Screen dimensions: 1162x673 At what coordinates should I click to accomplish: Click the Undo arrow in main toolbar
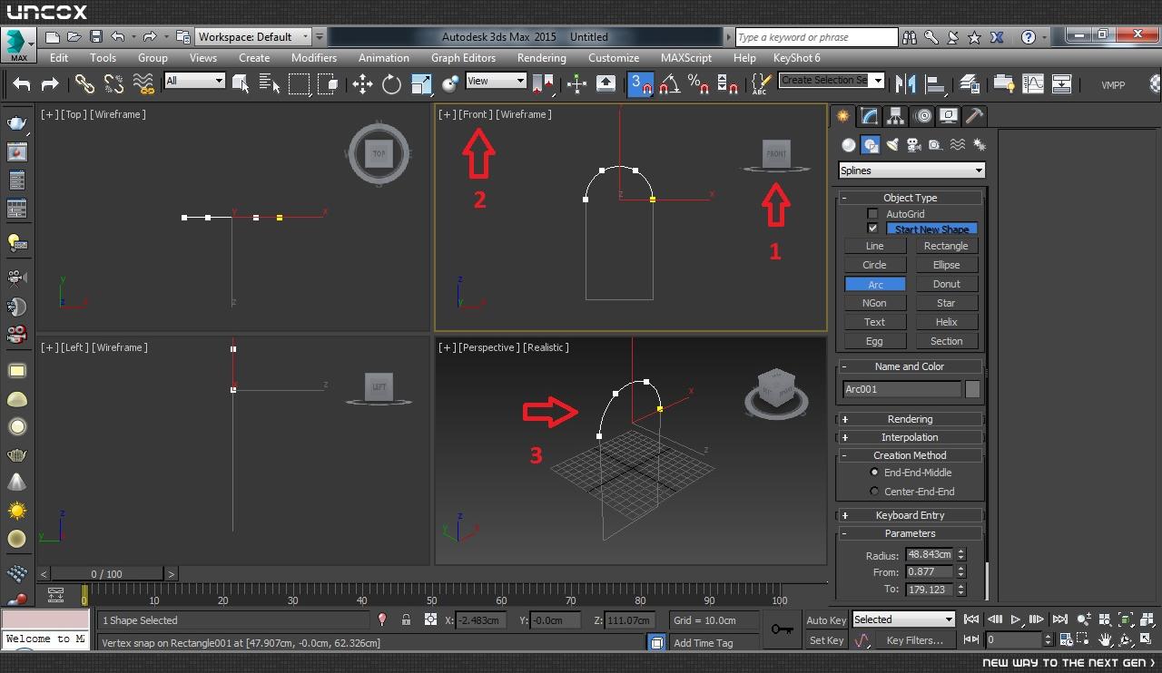click(22, 84)
